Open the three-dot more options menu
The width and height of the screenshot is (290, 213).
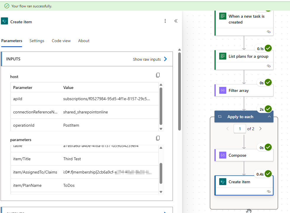click(165, 21)
